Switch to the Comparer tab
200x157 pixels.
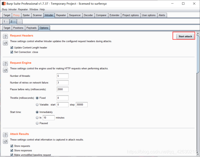click(x=101, y=15)
